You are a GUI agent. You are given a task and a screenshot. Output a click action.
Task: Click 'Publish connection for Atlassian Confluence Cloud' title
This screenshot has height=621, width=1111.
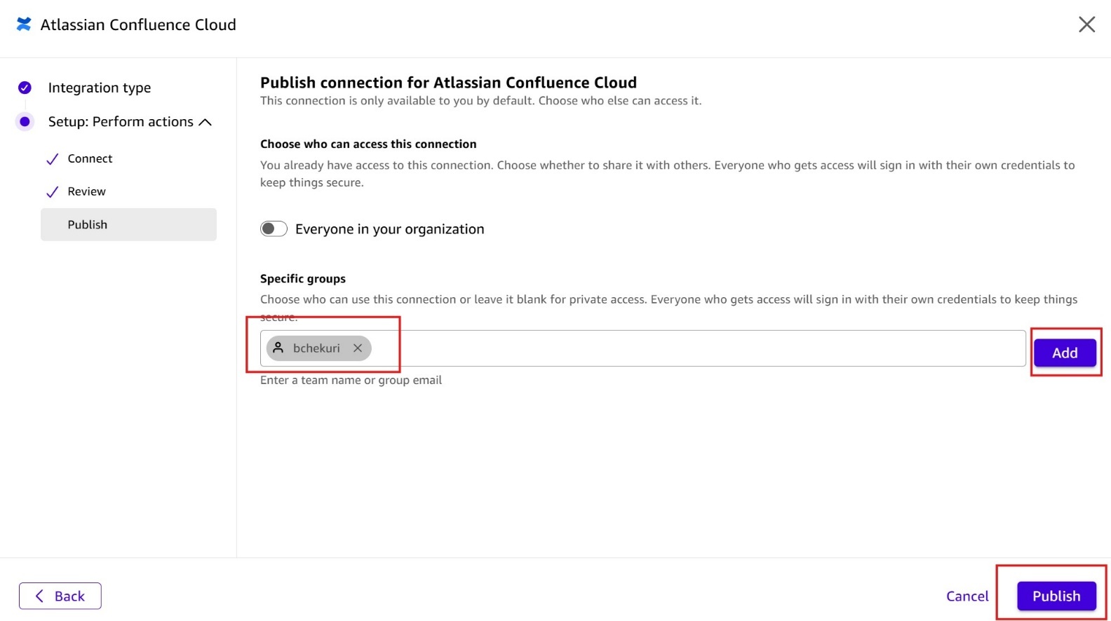pos(448,83)
